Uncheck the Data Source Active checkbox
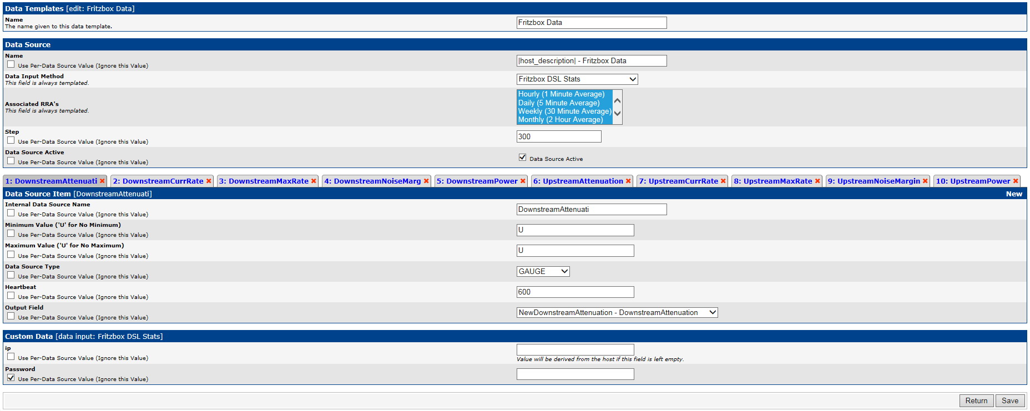The width and height of the screenshot is (1030, 411). click(x=522, y=158)
